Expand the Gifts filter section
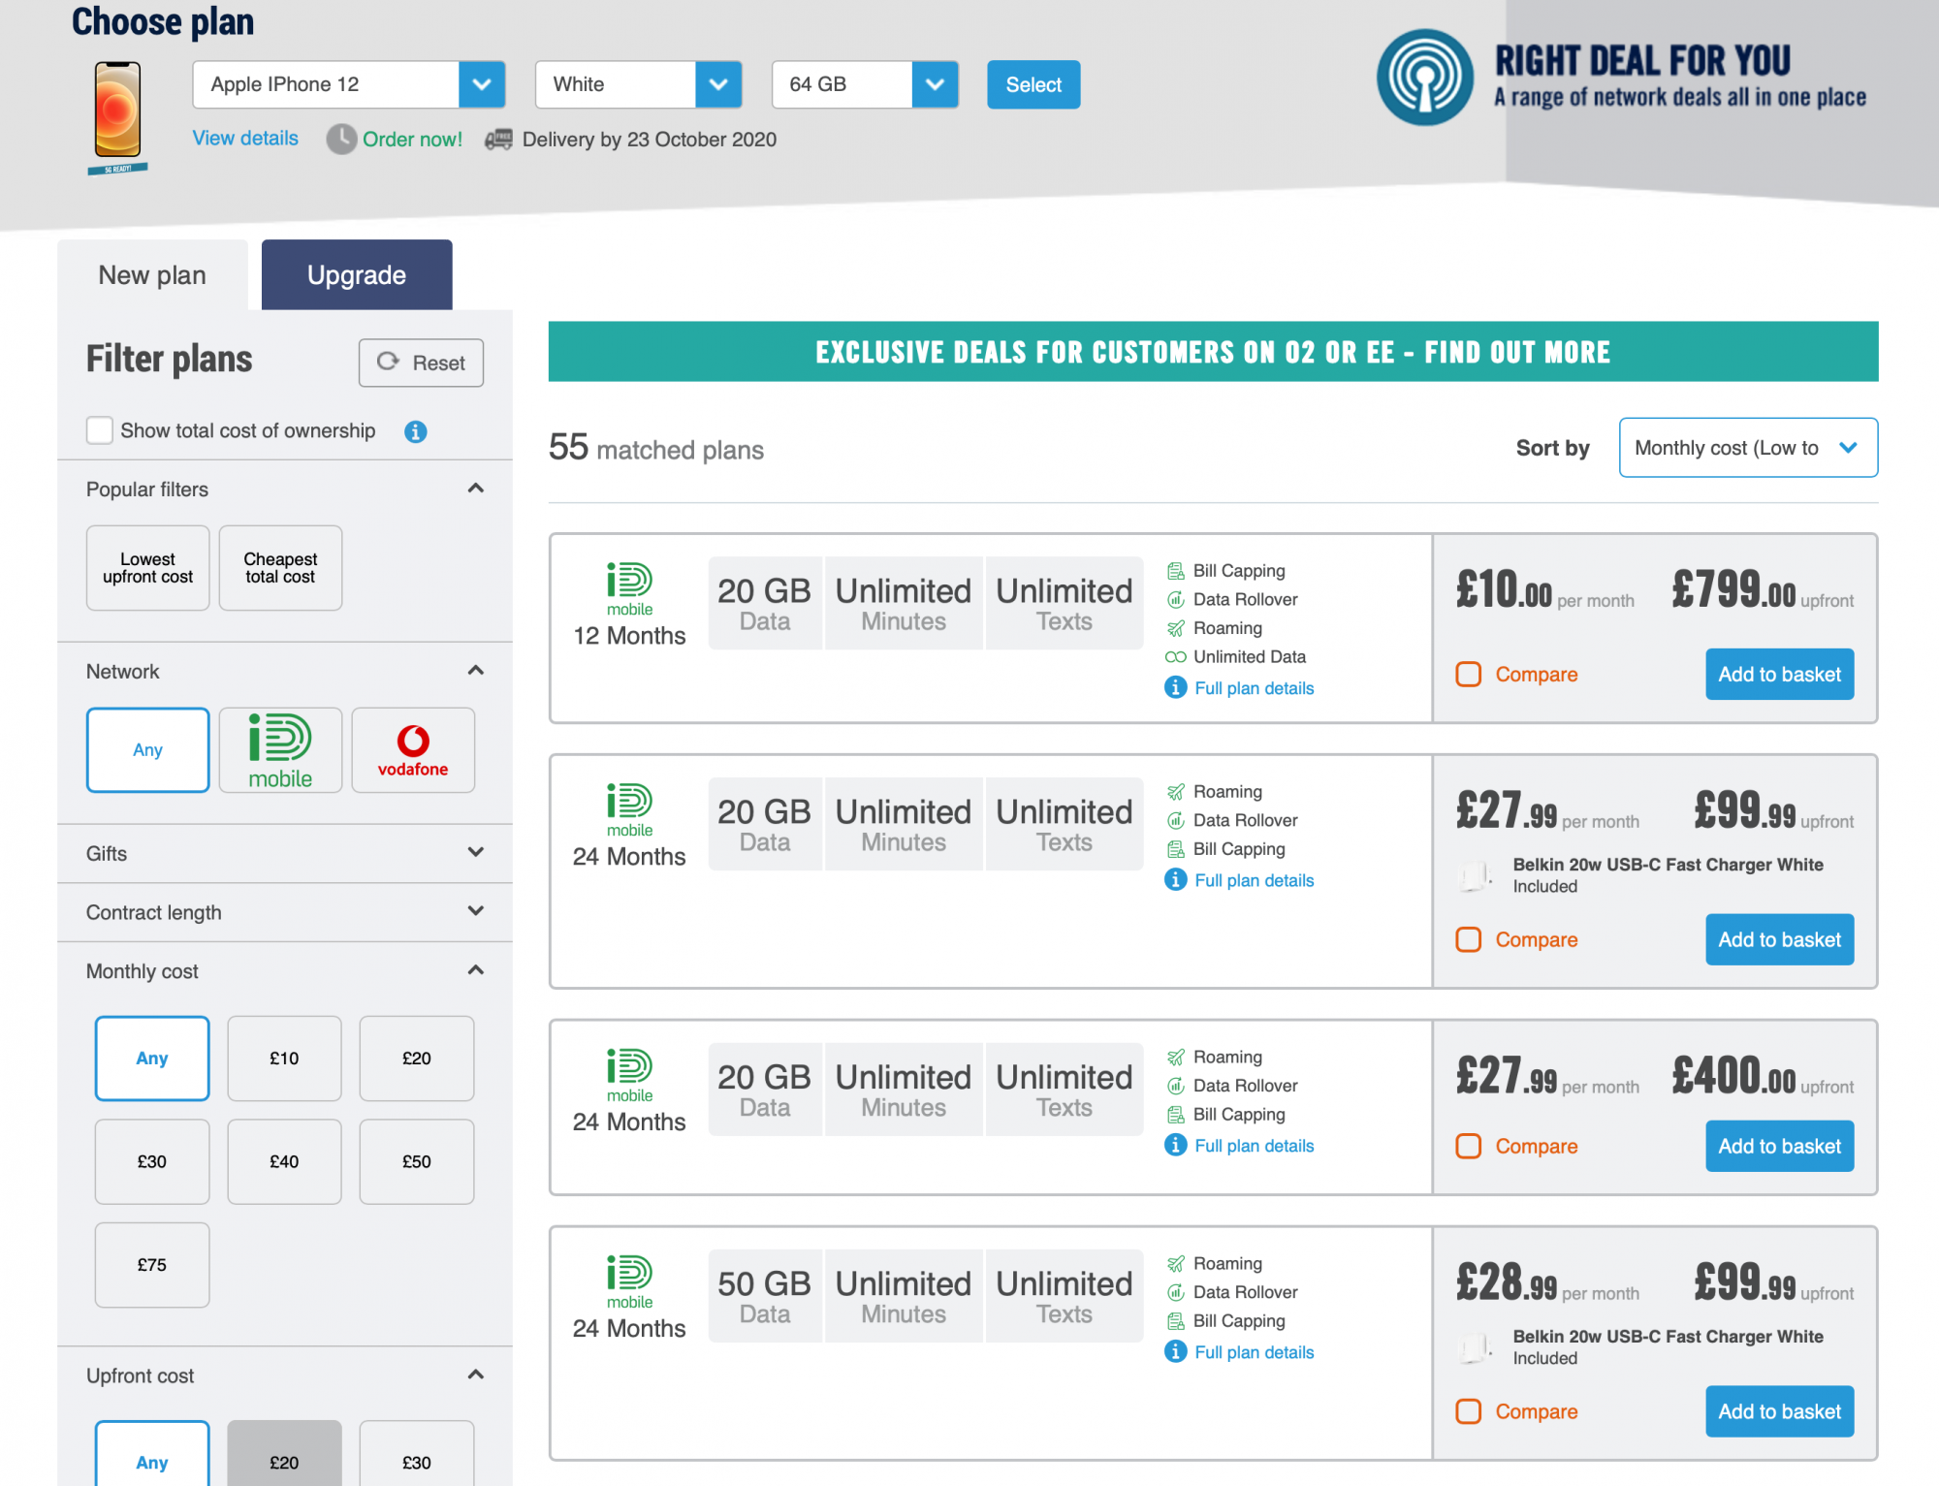The width and height of the screenshot is (1939, 1486). click(475, 853)
